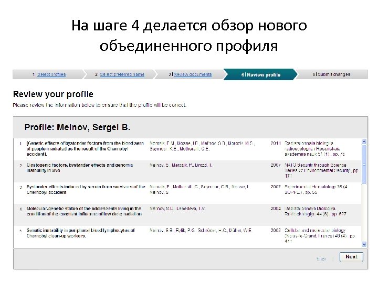The height and width of the screenshot is (283, 378).
Task: Click the 'Review your profile' heading
Action: coord(53,94)
